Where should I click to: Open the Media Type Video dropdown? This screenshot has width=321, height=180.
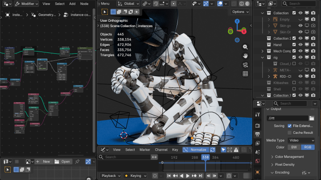[x=301, y=140]
